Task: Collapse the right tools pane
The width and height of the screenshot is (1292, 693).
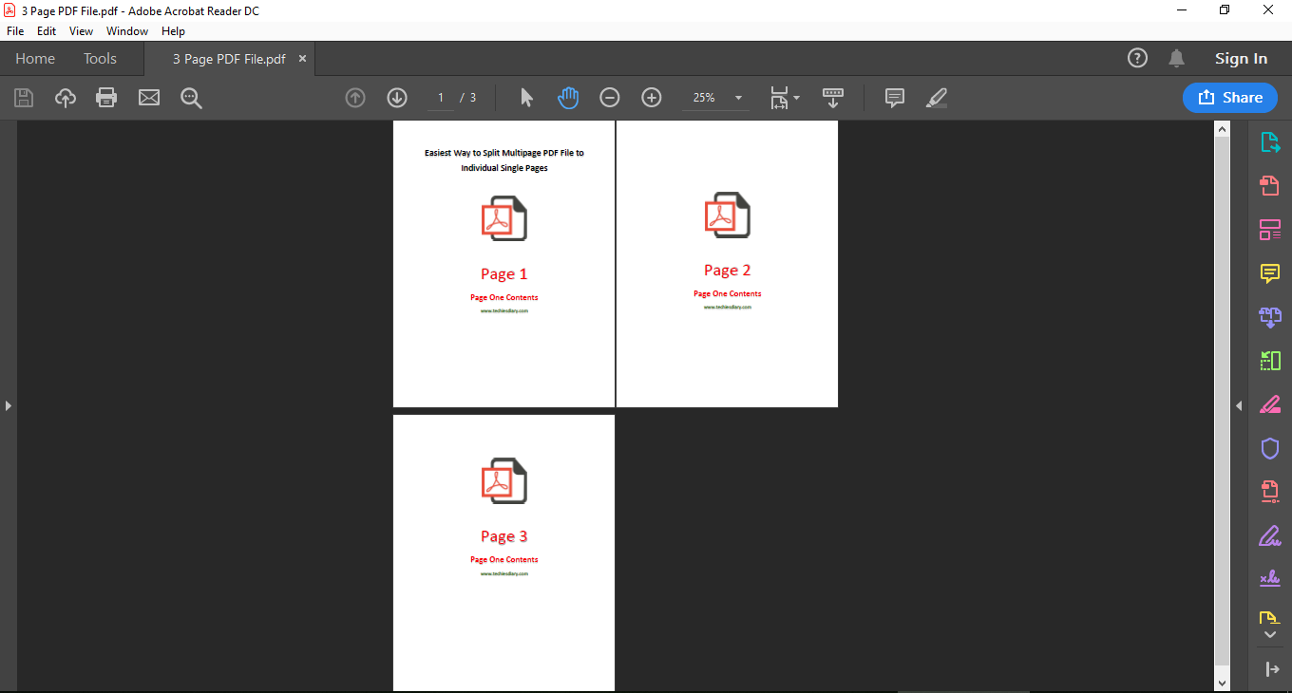Action: 1239,405
